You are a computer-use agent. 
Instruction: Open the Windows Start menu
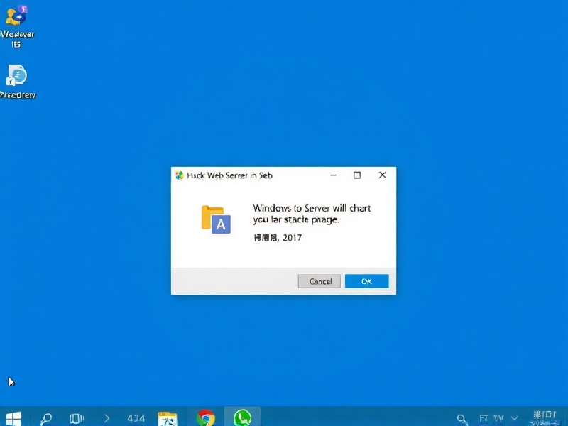point(13,418)
